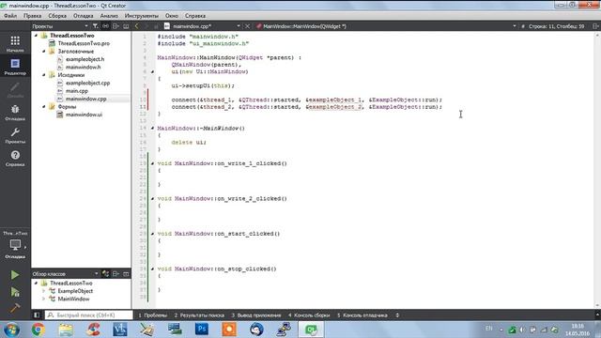This screenshot has width=601, height=338.
Task: Open the Анализ menu
Action: pyautogui.click(x=109, y=16)
